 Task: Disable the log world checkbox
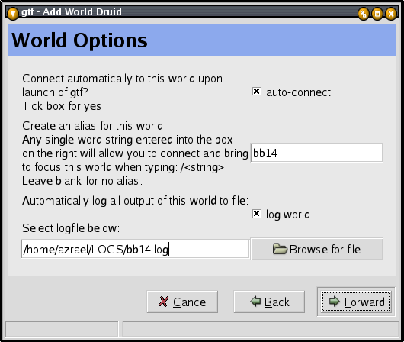(x=256, y=214)
